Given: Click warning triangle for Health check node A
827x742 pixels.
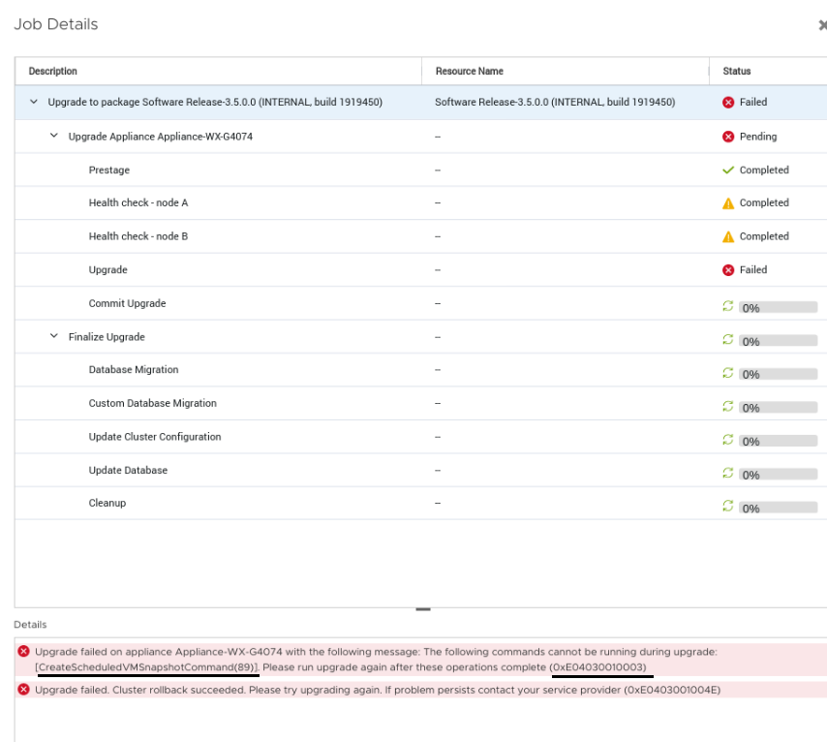Looking at the screenshot, I should pyautogui.click(x=729, y=203).
